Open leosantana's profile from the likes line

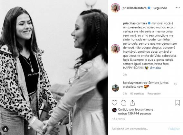click(x=143, y=110)
